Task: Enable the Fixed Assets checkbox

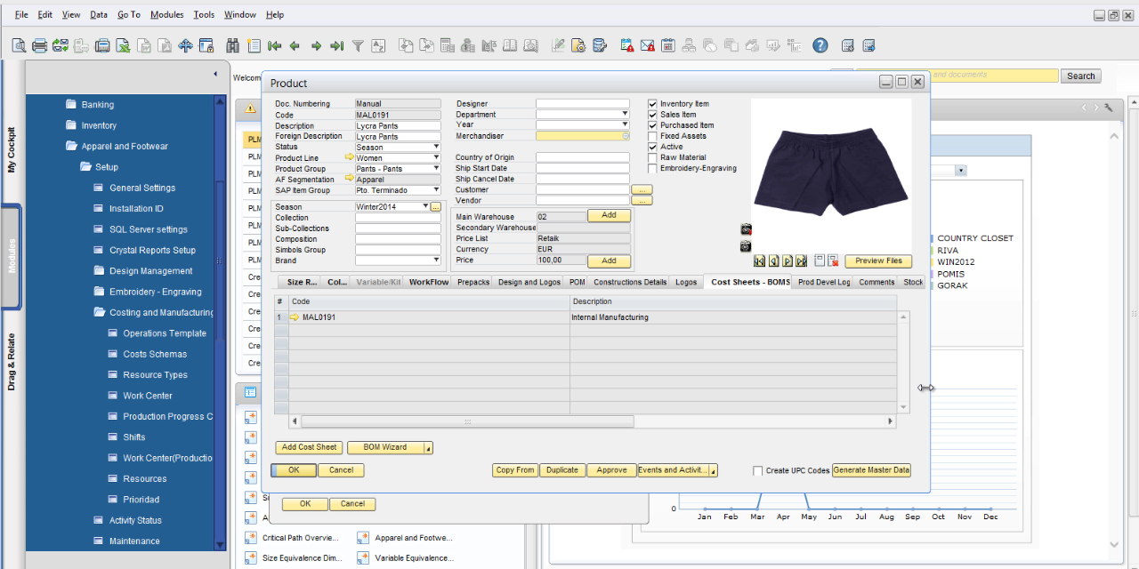Action: tap(653, 136)
